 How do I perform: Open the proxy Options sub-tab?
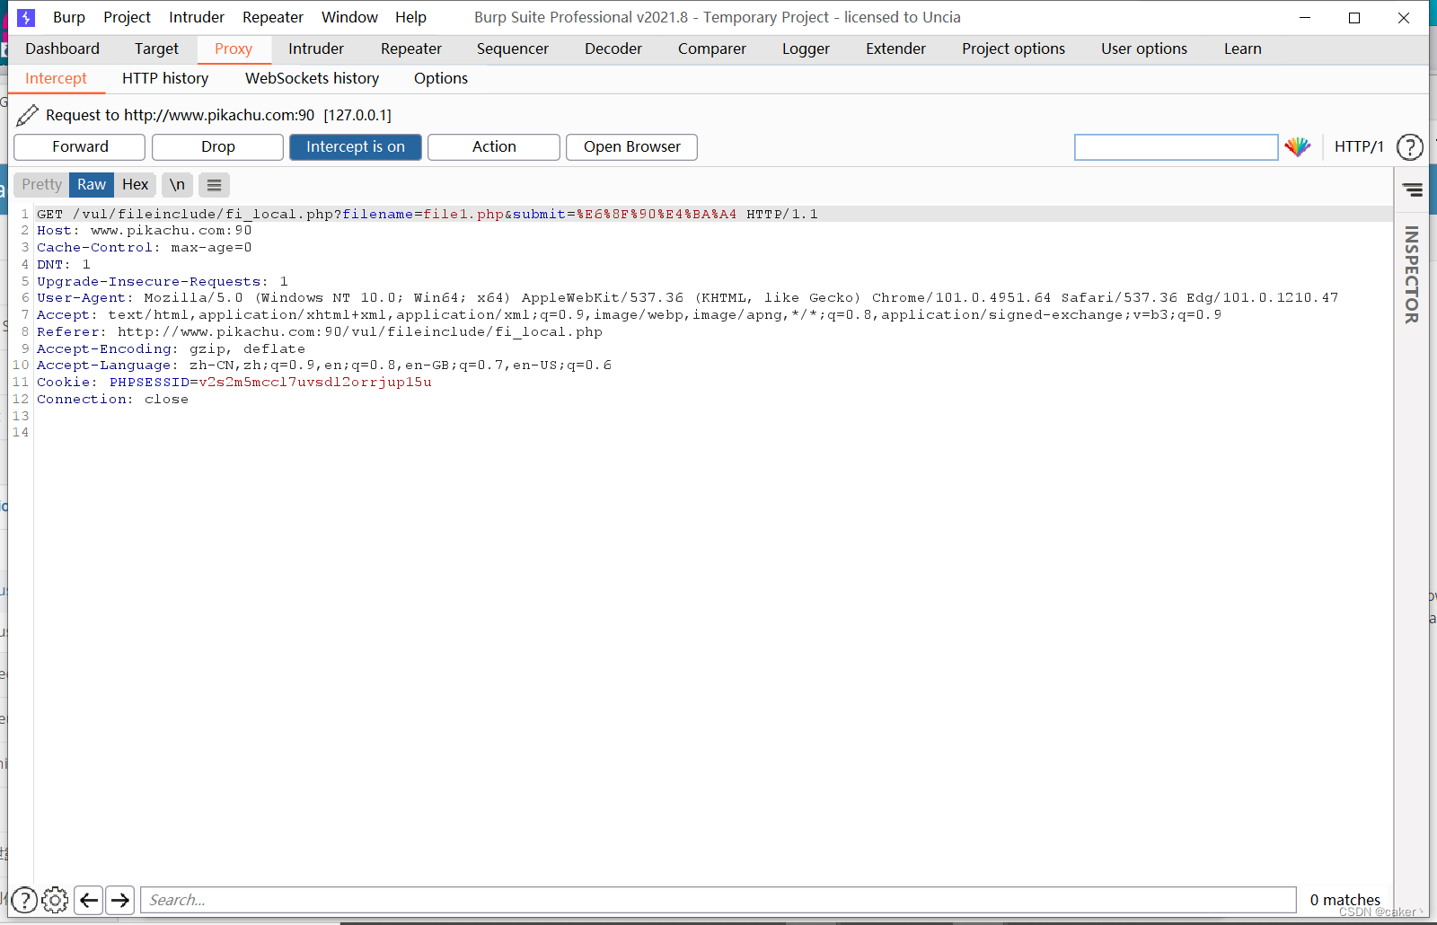(441, 78)
